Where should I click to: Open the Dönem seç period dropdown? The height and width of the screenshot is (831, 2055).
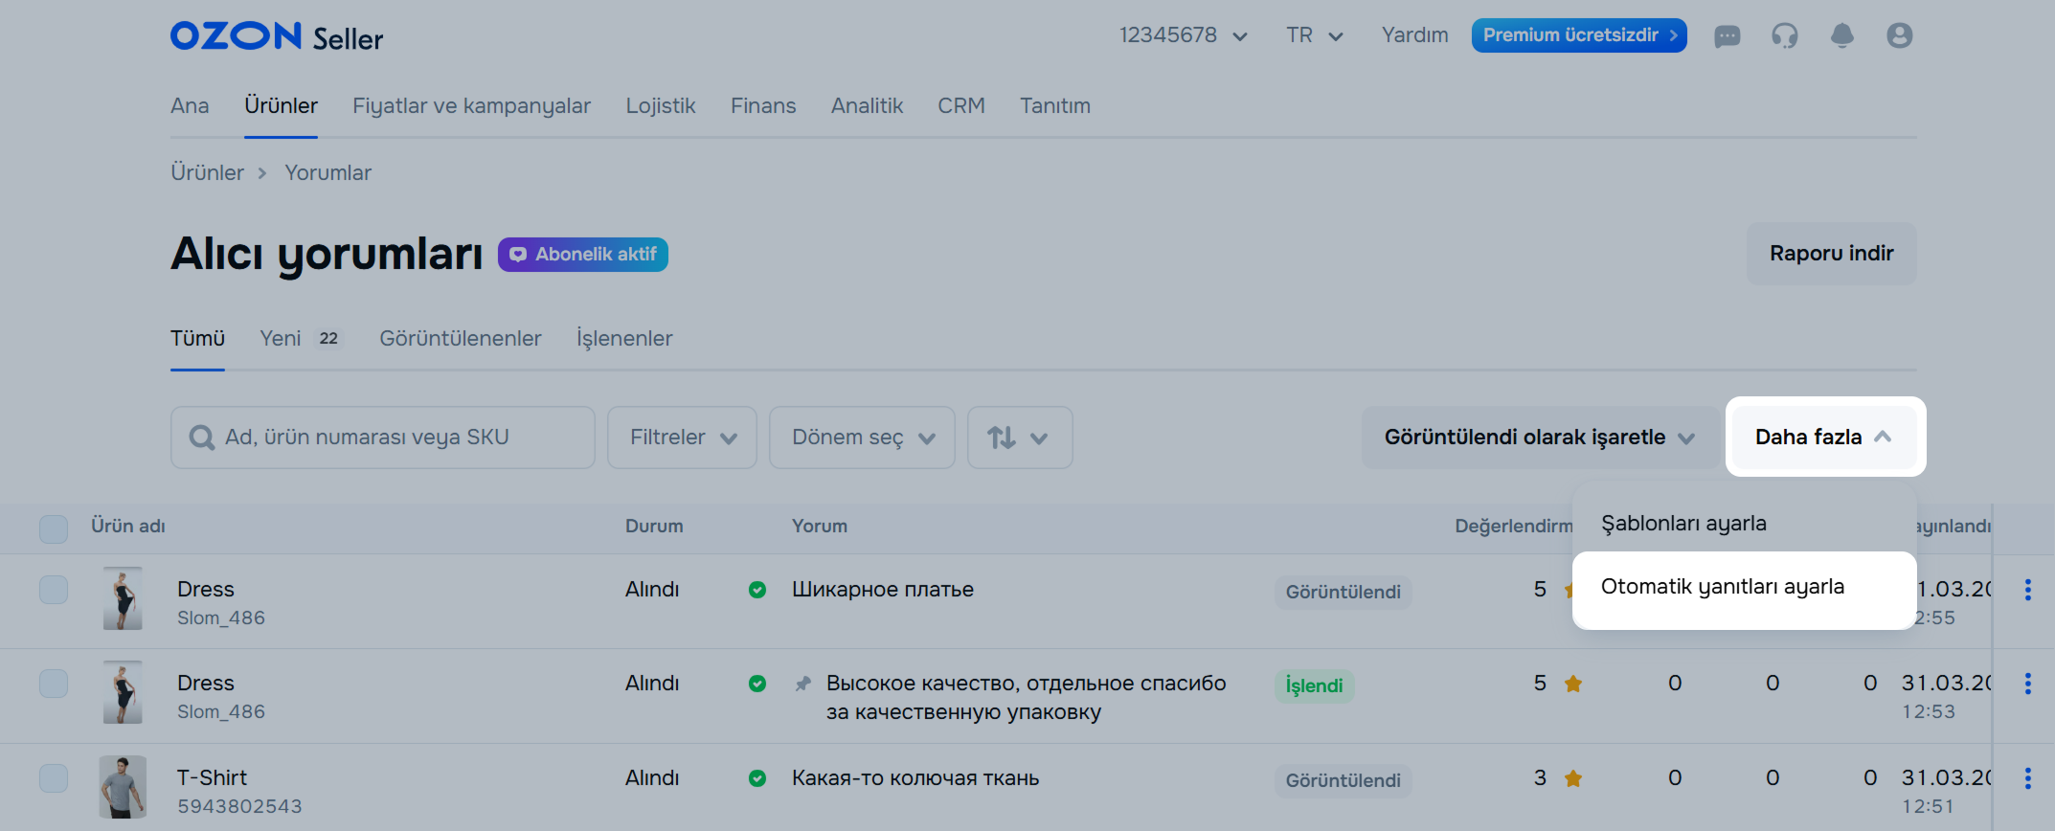862,438
